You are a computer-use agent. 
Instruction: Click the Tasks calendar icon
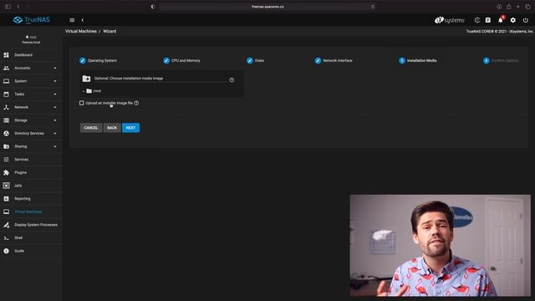pos(6,94)
